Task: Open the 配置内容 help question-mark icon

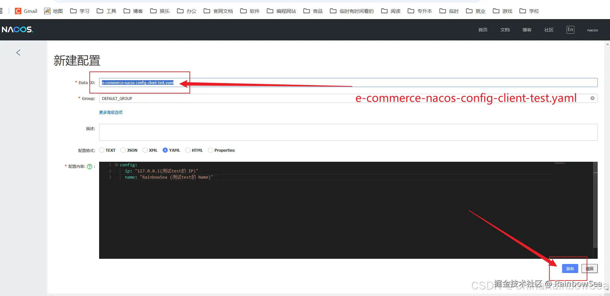Action: (x=90, y=167)
